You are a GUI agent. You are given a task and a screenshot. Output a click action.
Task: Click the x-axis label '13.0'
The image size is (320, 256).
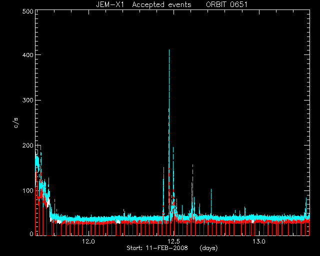point(259,241)
